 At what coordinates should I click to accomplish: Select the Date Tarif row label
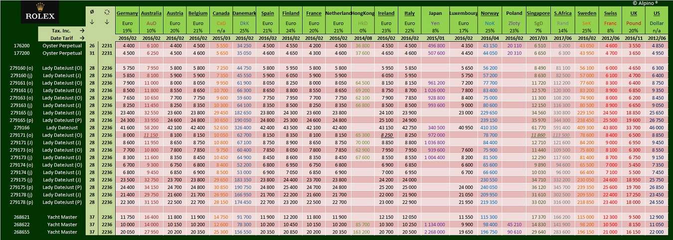point(62,38)
